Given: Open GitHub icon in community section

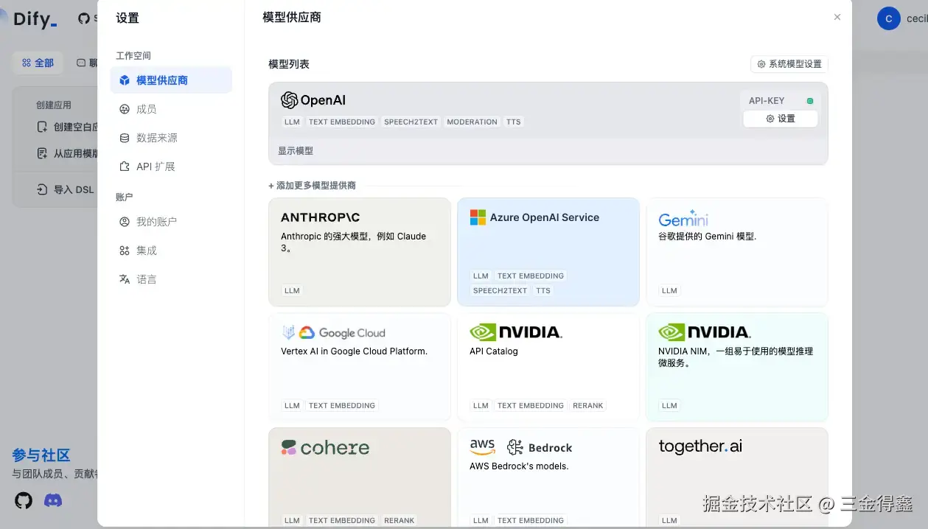Looking at the screenshot, I should [24, 501].
